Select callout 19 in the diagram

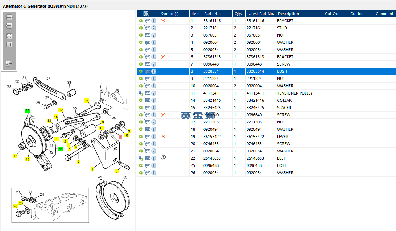[61, 110]
